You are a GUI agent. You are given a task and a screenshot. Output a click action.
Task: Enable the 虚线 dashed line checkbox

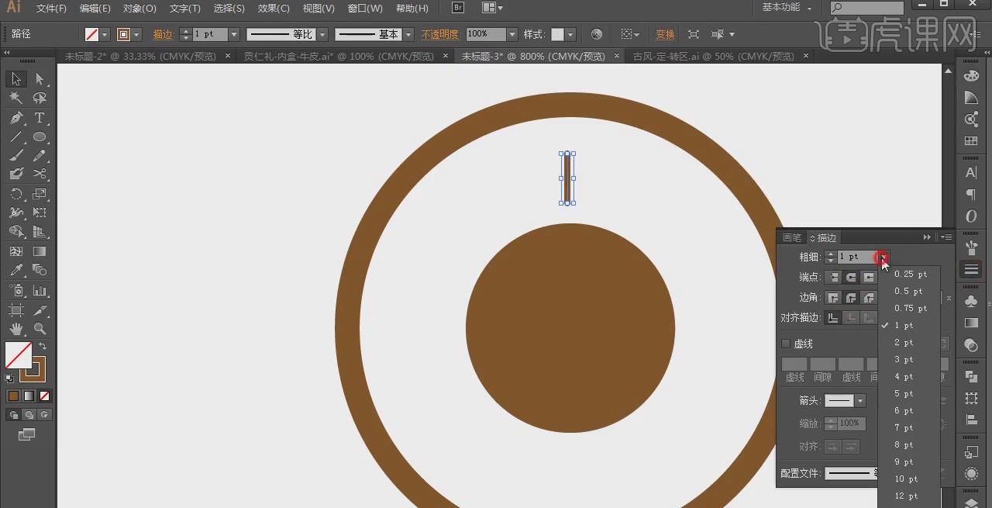pyautogui.click(x=785, y=344)
